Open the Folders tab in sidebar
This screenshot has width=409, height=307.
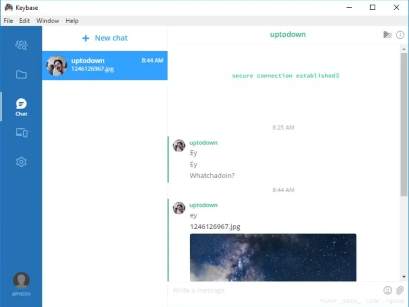(x=21, y=74)
